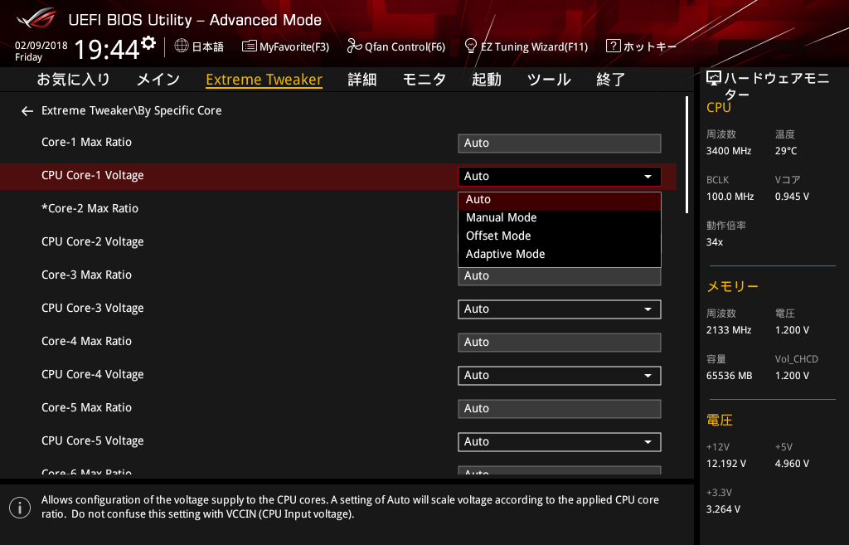This screenshot has height=545, width=849.
Task: Click the MyFavorite list icon
Action: click(x=249, y=46)
